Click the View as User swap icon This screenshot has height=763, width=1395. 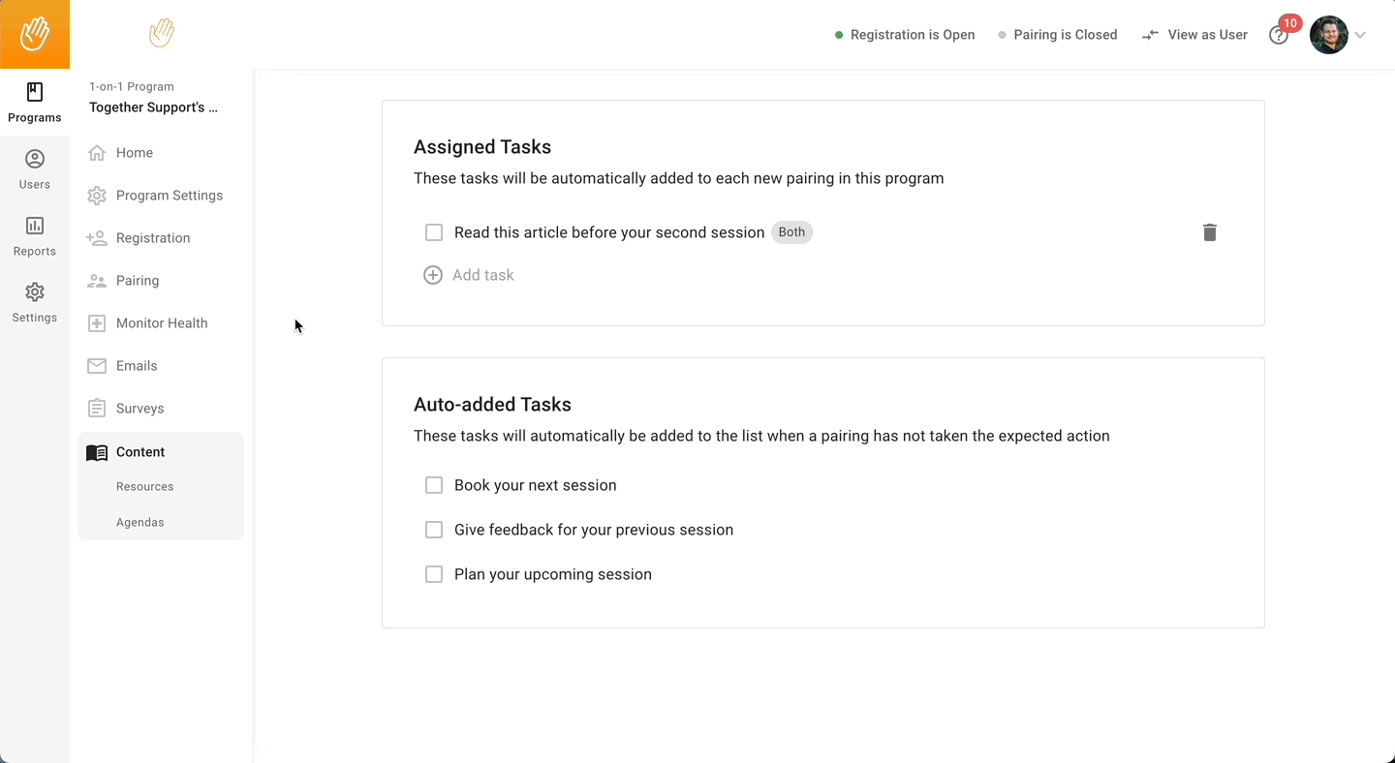(x=1150, y=35)
